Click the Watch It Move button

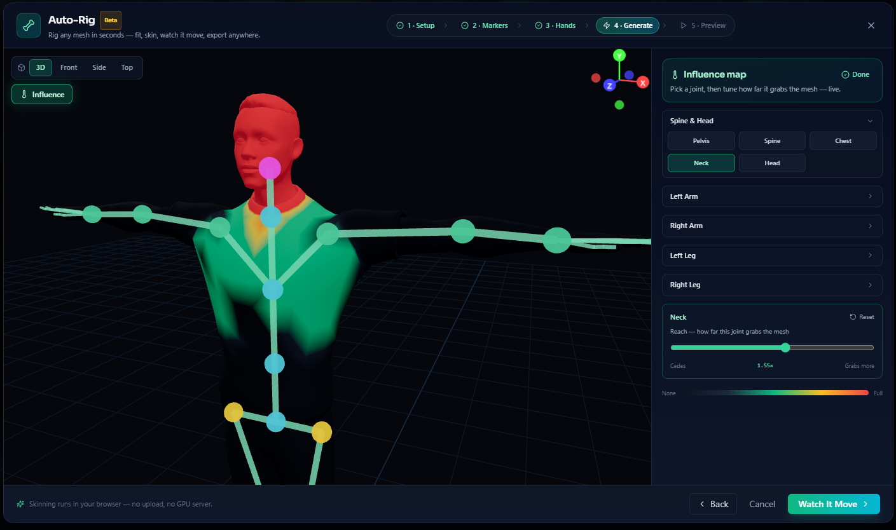[x=834, y=504]
